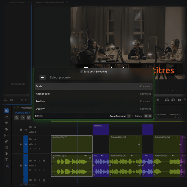Click the timeline timecode 00:00:01:17
Image resolution: width=187 pixels, height=187 pixels.
[22, 113]
